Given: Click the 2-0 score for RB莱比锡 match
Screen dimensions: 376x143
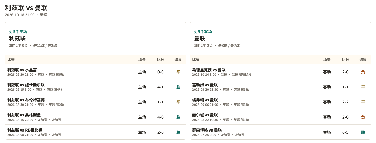Looking at the screenshot, I should (161, 132).
